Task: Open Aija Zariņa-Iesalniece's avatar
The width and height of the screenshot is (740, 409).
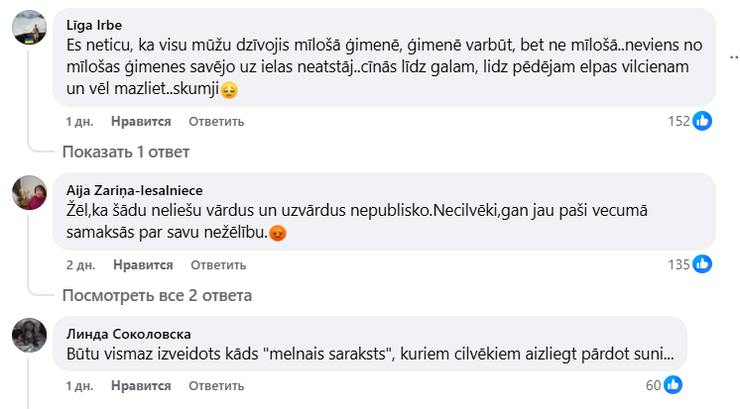Action: (30, 192)
